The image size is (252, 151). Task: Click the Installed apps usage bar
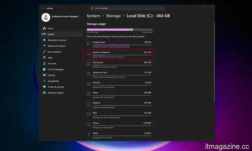click(x=122, y=45)
